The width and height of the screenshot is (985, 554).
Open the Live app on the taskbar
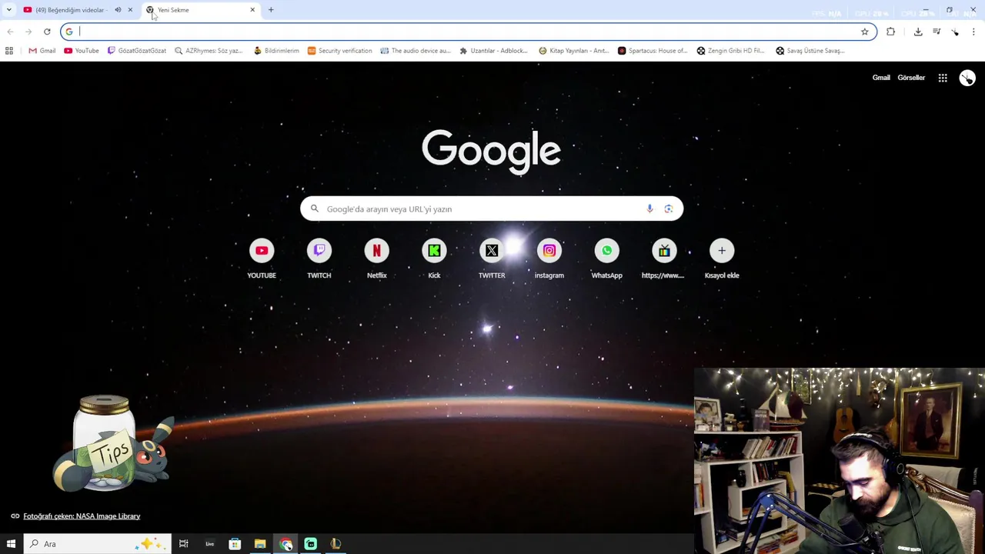coord(209,544)
